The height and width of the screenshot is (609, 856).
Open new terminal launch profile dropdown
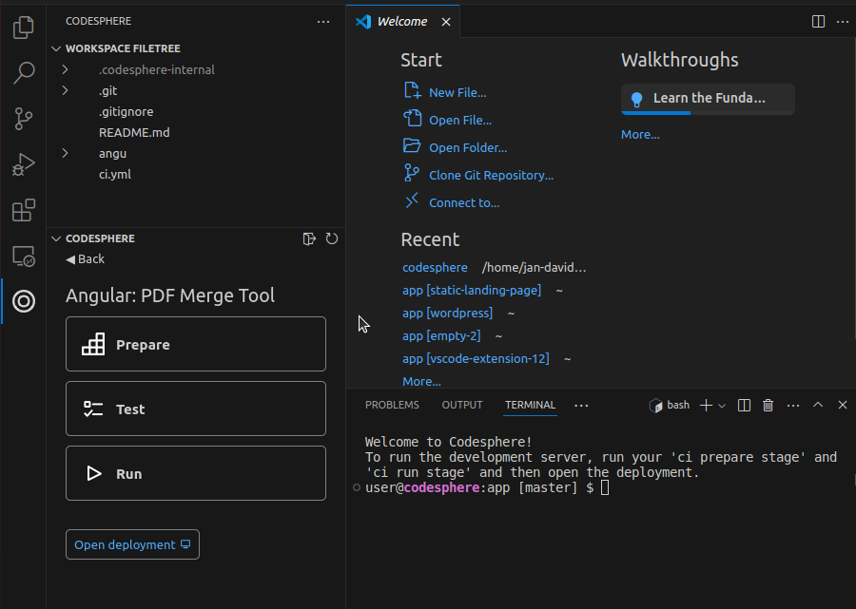722,406
